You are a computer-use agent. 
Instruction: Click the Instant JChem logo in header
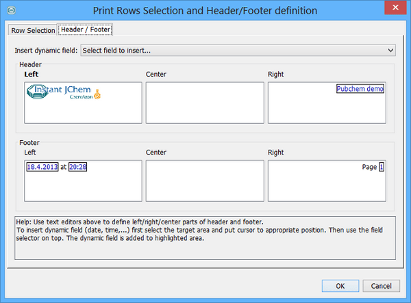(x=59, y=93)
